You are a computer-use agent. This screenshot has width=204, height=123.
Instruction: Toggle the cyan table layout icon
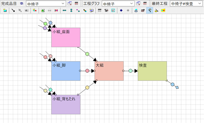113,11
